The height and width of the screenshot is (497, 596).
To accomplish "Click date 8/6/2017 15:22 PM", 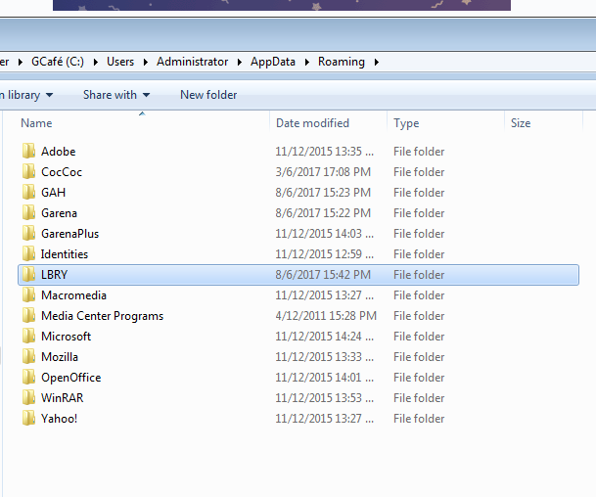I will coord(323,212).
